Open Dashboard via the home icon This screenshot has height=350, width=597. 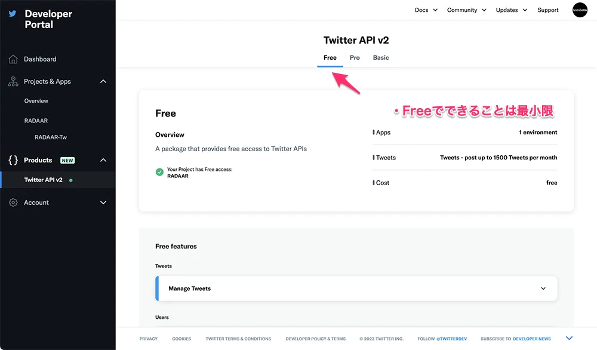[x=13, y=59]
